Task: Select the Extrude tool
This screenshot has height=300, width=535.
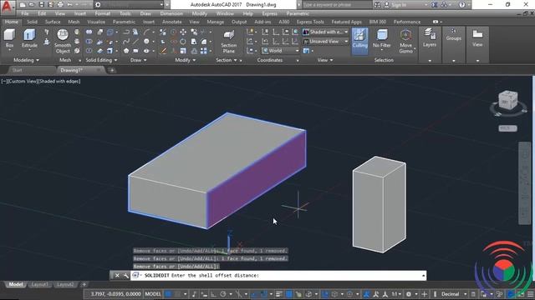Action: pyautogui.click(x=29, y=38)
